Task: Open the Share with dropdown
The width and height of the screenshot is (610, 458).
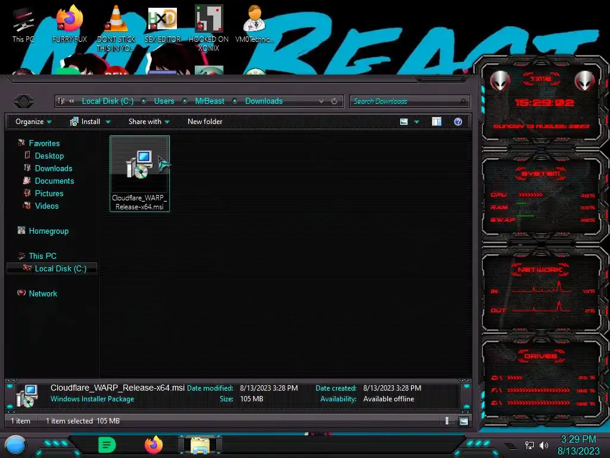Action: pyautogui.click(x=149, y=122)
